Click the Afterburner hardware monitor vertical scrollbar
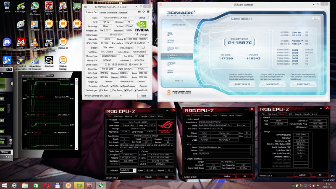Screen dimensions: 336x189 pyautogui.click(x=76, y=113)
